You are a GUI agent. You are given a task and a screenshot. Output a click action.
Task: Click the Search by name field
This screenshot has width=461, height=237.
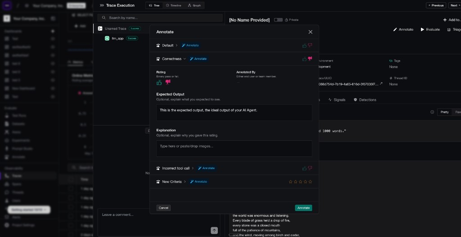click(x=160, y=18)
